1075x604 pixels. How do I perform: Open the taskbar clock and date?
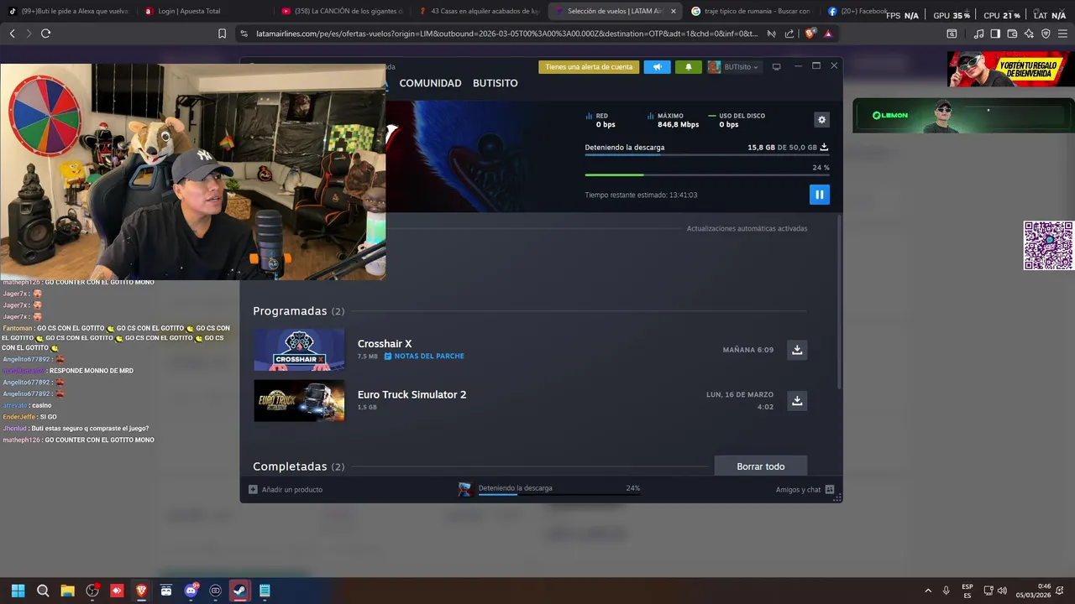point(1033,591)
